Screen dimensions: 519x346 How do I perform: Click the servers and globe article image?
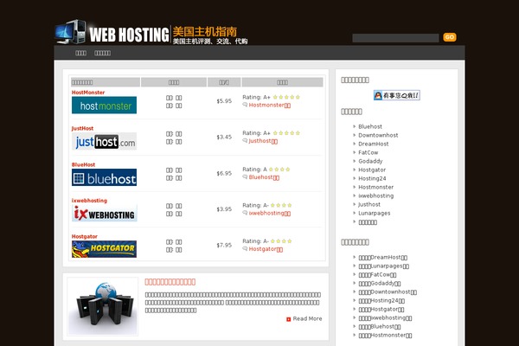pyautogui.click(x=103, y=306)
